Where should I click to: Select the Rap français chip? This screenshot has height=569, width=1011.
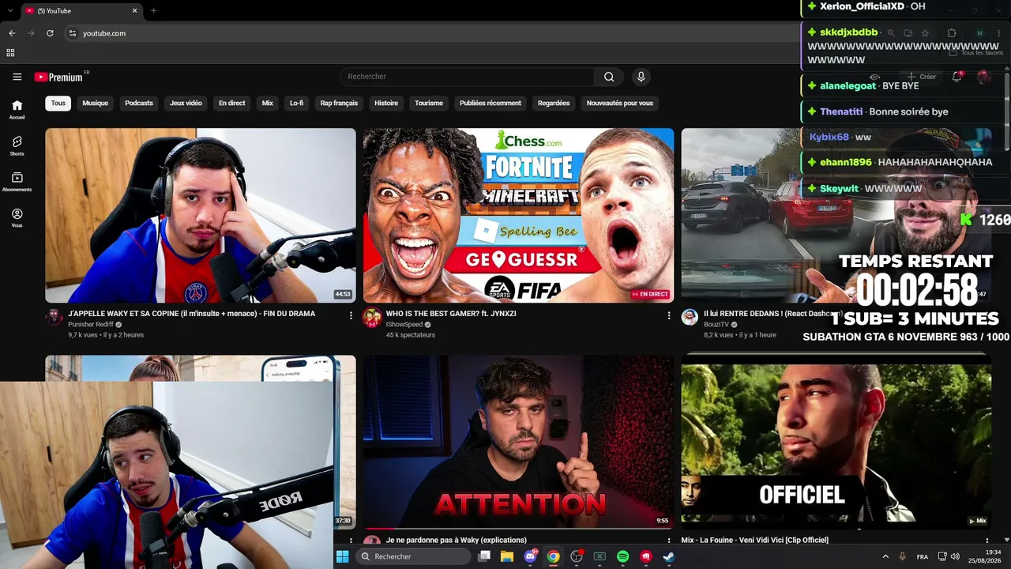[x=339, y=103]
